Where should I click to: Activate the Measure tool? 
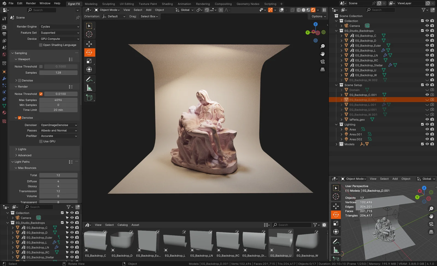[90, 87]
